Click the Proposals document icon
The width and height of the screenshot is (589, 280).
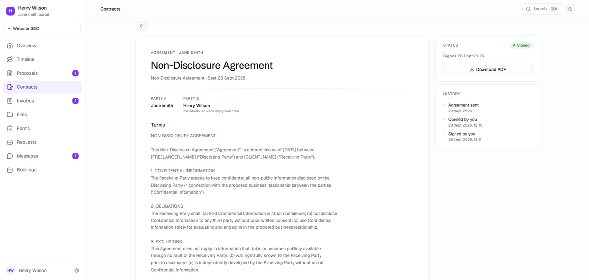tap(10, 73)
